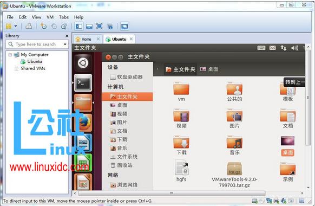Screen dimensions: 315x206
Task: Open the File menu
Action: [10, 17]
